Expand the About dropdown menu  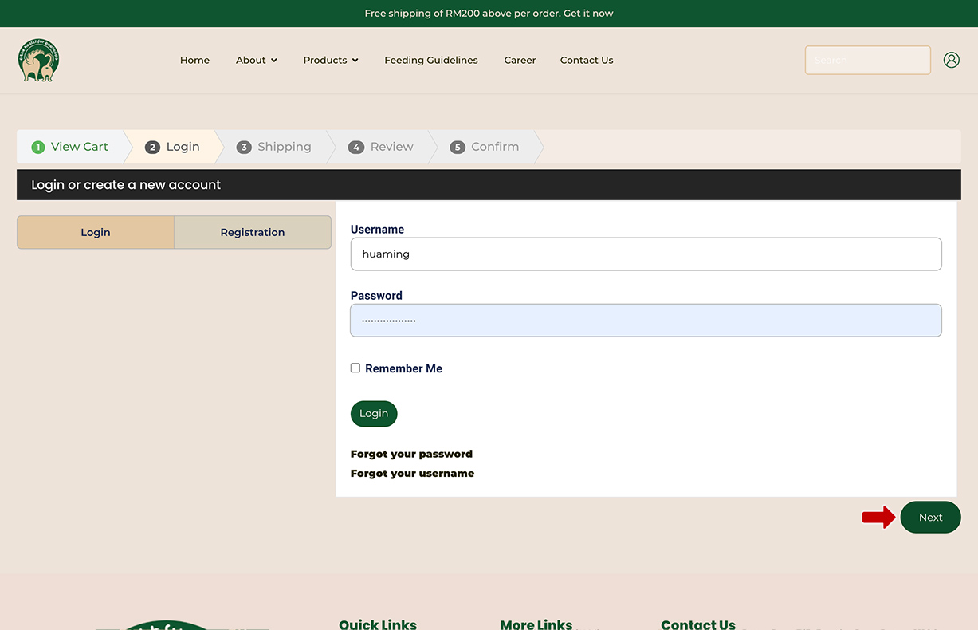click(256, 60)
